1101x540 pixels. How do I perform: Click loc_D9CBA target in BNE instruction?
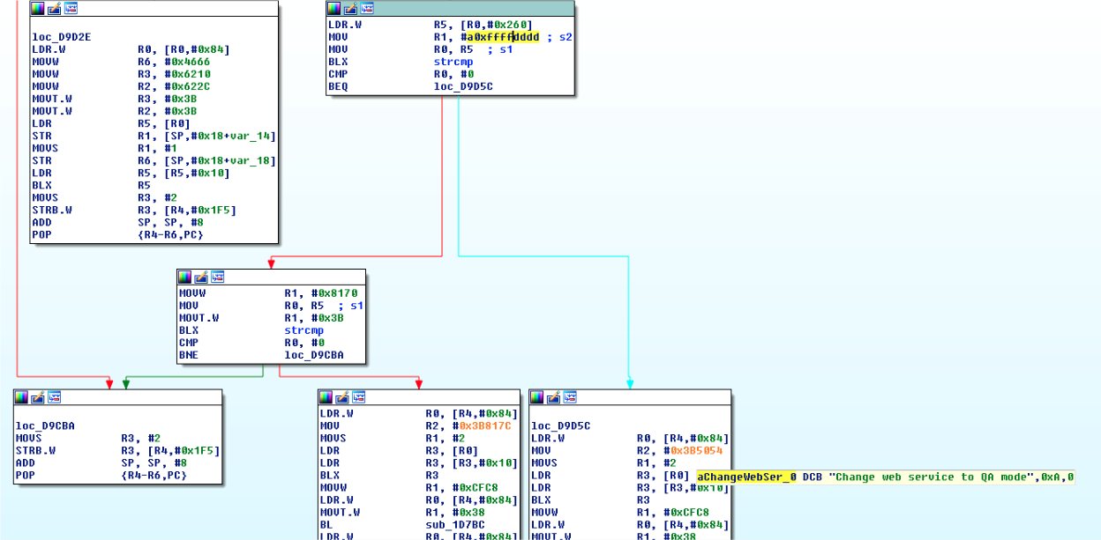pyautogui.click(x=313, y=355)
